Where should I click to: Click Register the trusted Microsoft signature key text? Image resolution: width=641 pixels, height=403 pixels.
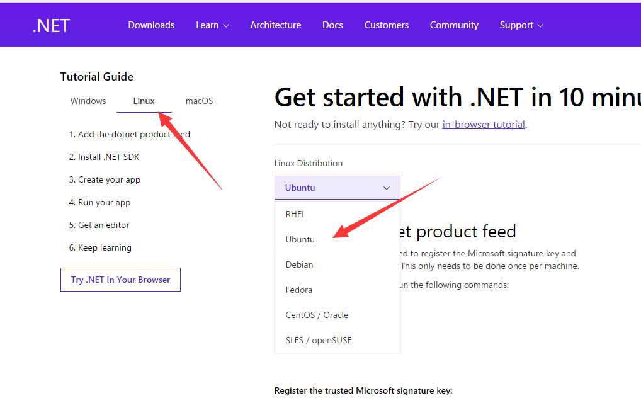(x=363, y=391)
